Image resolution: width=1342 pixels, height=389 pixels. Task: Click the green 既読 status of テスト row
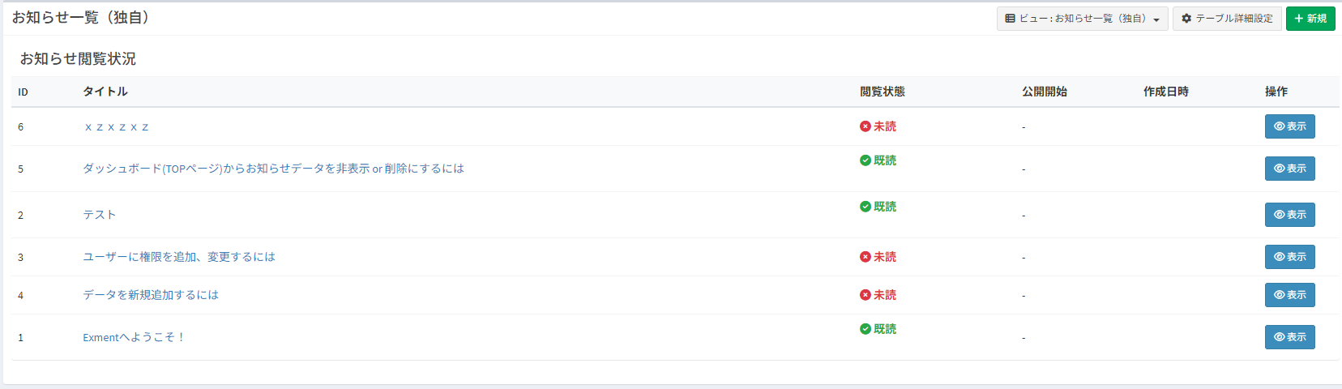(878, 207)
